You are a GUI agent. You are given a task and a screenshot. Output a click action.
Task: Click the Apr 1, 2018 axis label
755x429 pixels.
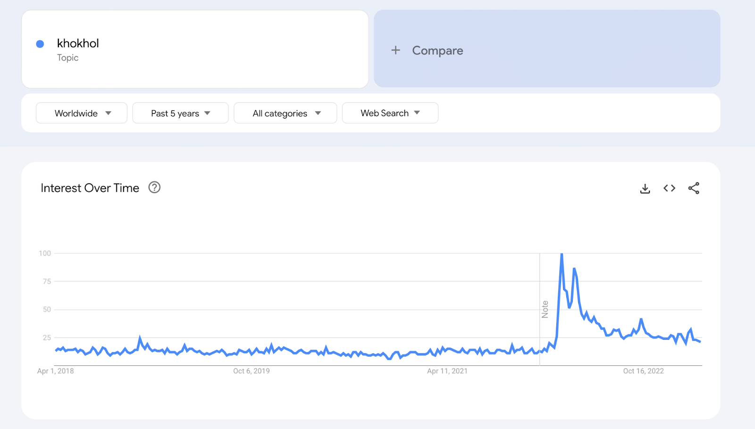(x=56, y=371)
